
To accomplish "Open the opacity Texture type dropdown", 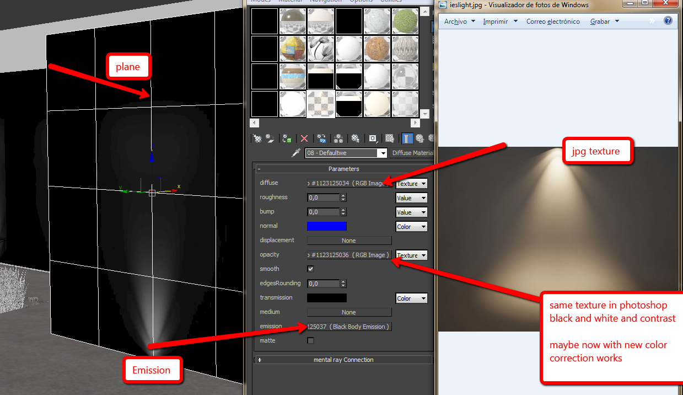I will (412, 255).
